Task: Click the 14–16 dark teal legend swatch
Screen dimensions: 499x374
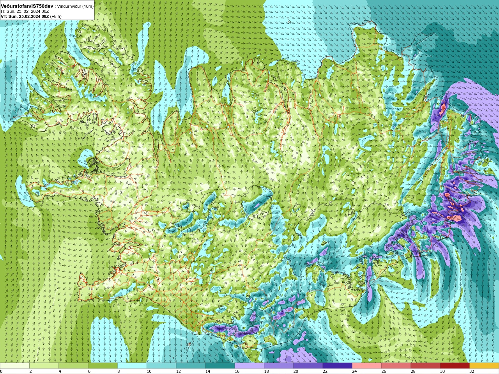Action: 220,366
